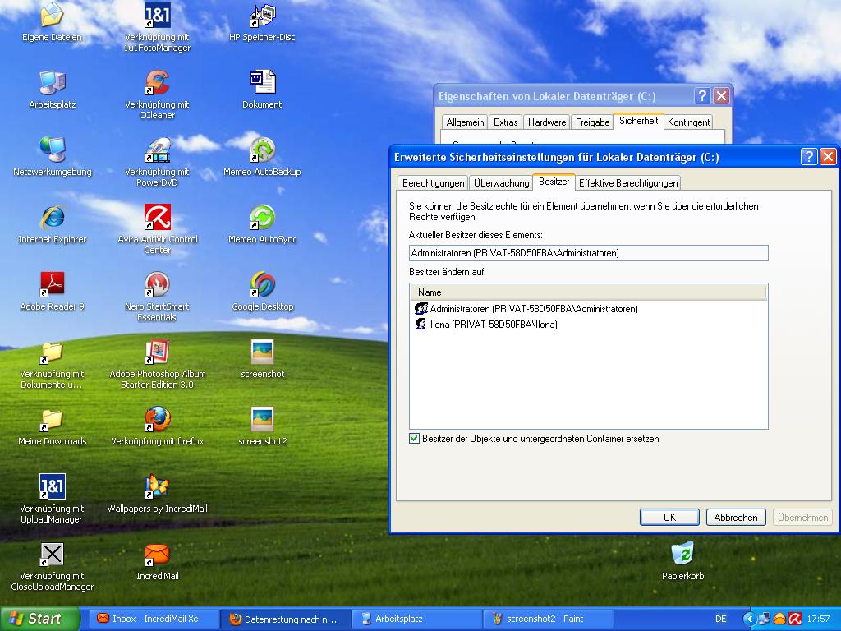841x631 pixels.
Task: Launch IncrediMail desktop icon
Action: pyautogui.click(x=157, y=555)
